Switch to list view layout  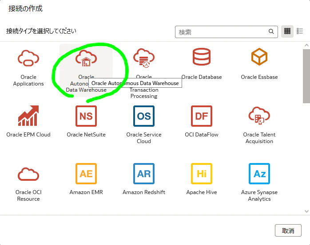pyautogui.click(x=300, y=31)
